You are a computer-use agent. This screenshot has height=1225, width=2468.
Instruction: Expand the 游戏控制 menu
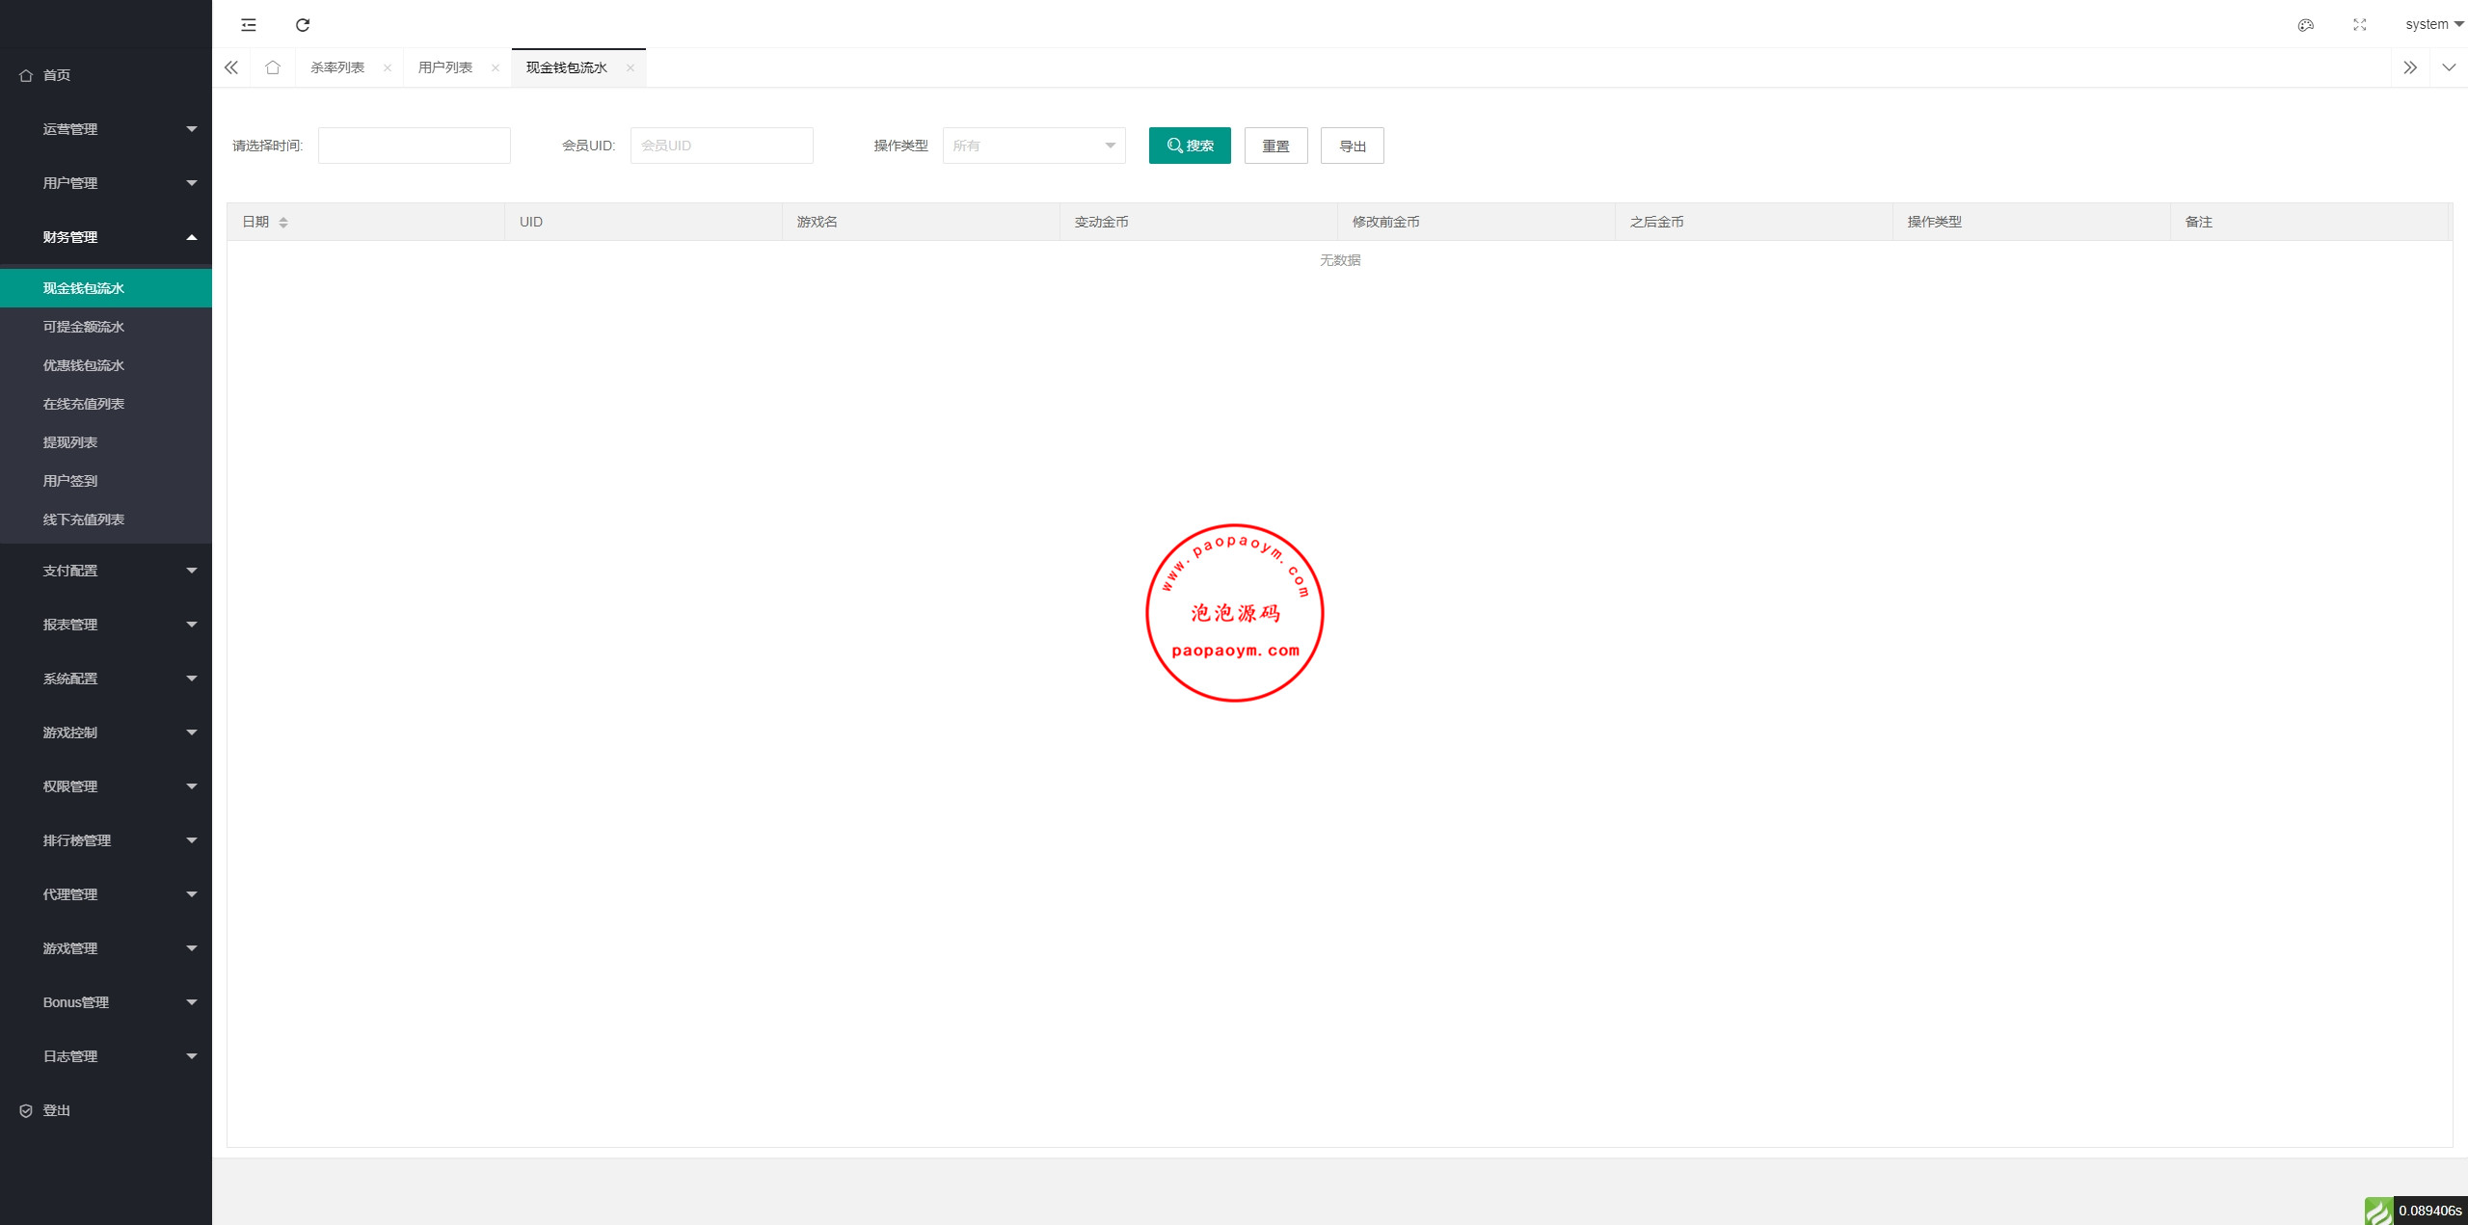106,732
